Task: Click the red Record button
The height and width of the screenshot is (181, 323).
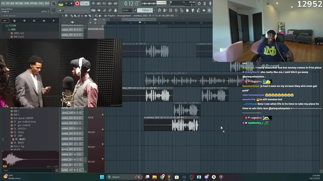Action: coord(77,4)
